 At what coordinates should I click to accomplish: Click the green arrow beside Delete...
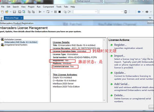pos(111,95)
